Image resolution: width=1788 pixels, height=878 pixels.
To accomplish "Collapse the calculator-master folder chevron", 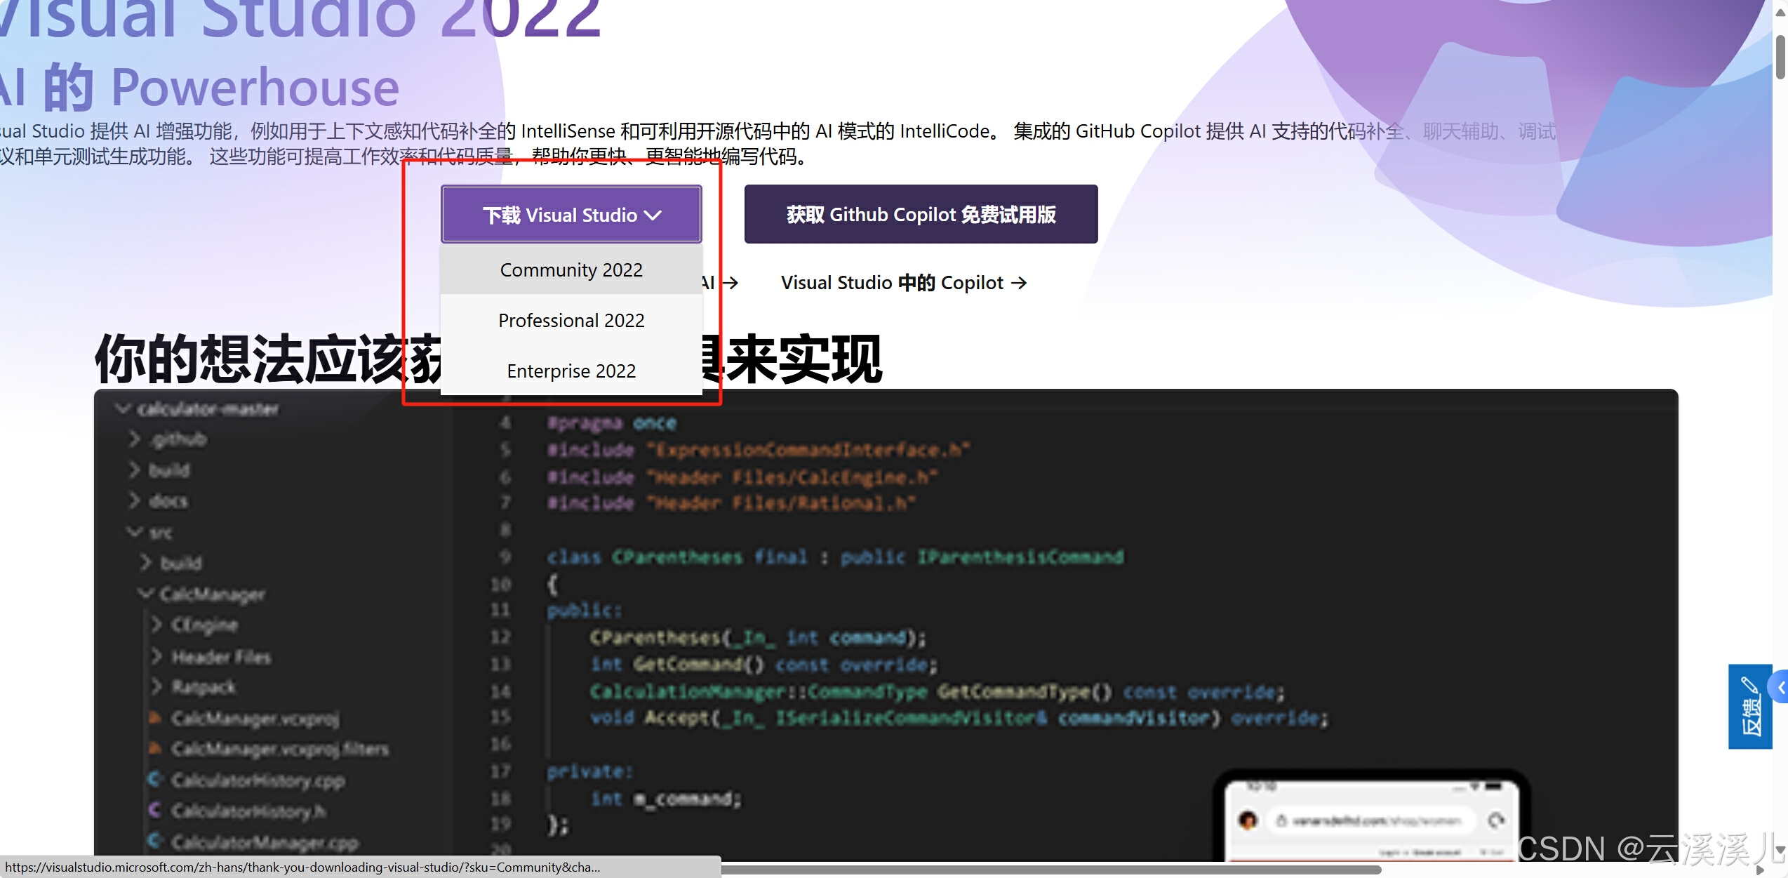I will click(x=124, y=408).
